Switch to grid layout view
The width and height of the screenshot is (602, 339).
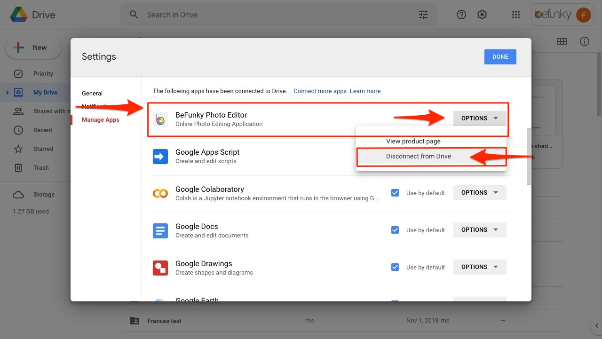click(562, 41)
